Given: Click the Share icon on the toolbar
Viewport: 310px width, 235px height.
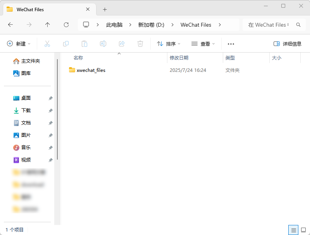Looking at the screenshot, I should coord(122,44).
